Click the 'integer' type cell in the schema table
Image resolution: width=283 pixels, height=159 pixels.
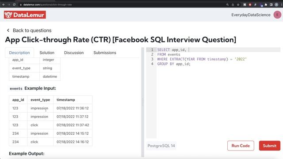point(48,60)
